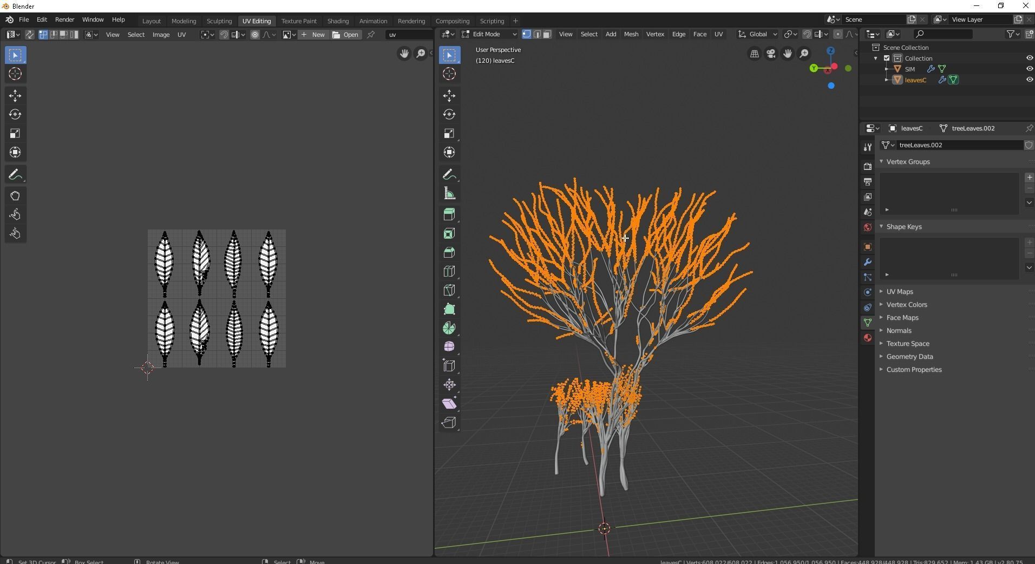
Task: Click the treeLeaves.002 mesh name field
Action: [x=960, y=145]
